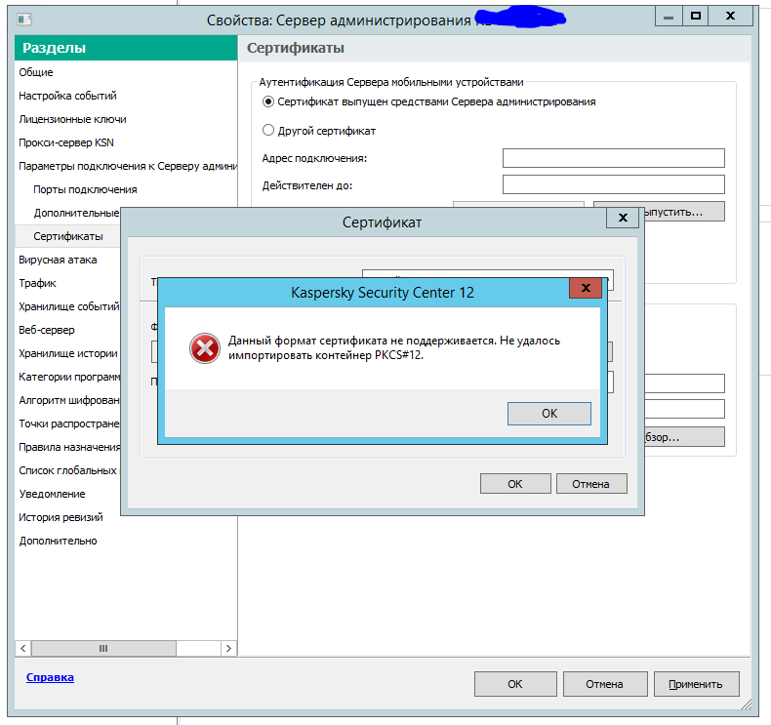Image resolution: width=771 pixels, height=725 pixels.
Task: Click the horizontal scrollbar thumb in Разделы
Action: coord(103,648)
